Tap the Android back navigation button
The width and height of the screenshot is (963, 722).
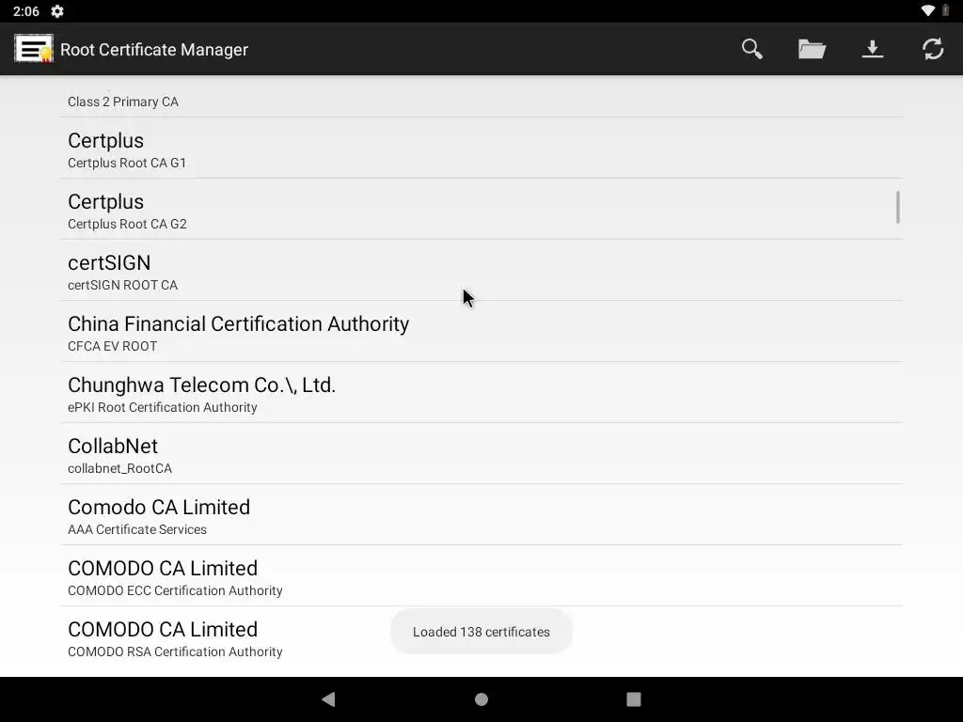328,699
